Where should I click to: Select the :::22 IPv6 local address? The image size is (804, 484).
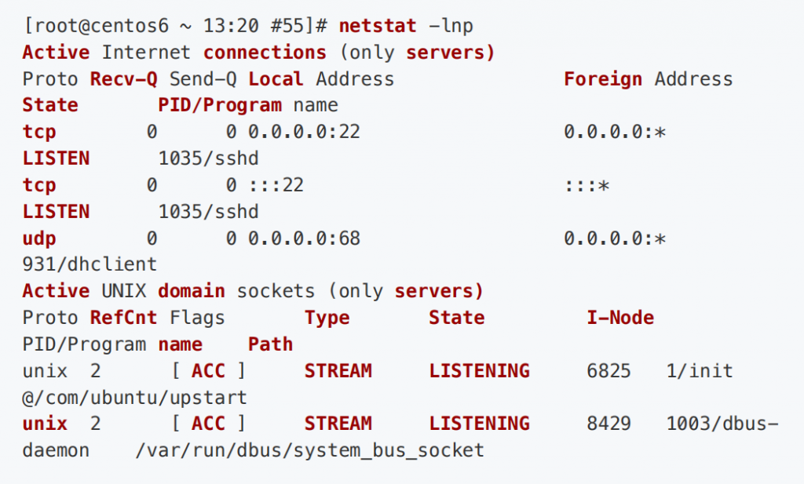(276, 185)
